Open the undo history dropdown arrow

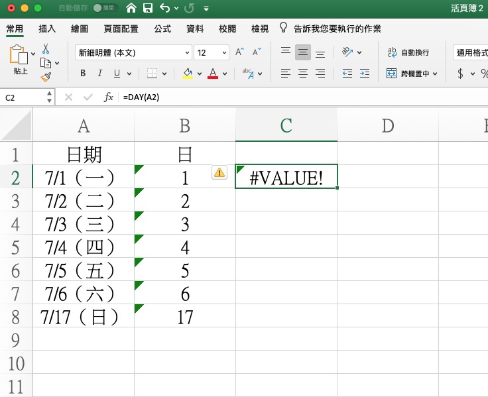(176, 9)
